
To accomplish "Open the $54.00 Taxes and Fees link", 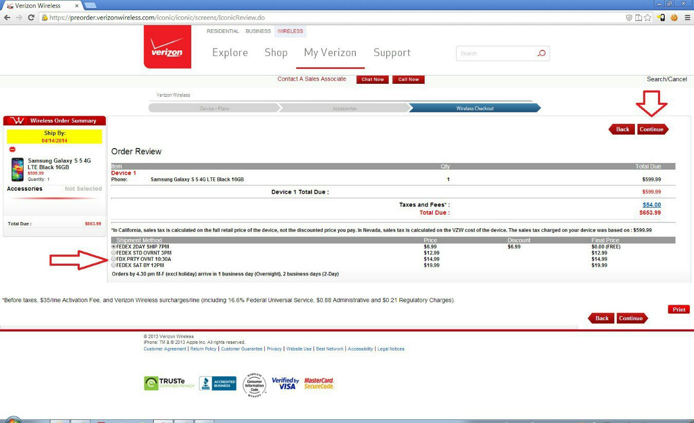I will (652, 205).
